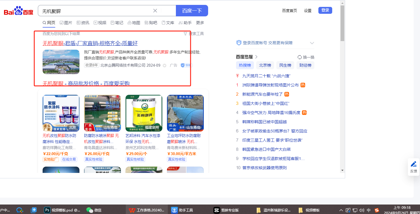
Task: Click the blue plus taskbar icon
Action: [x=34, y=210]
